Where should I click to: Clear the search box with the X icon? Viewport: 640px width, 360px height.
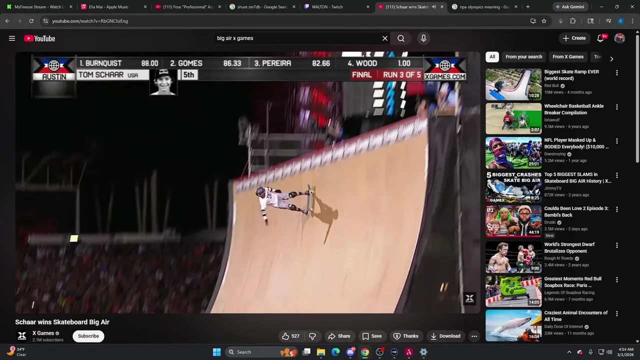385,38
